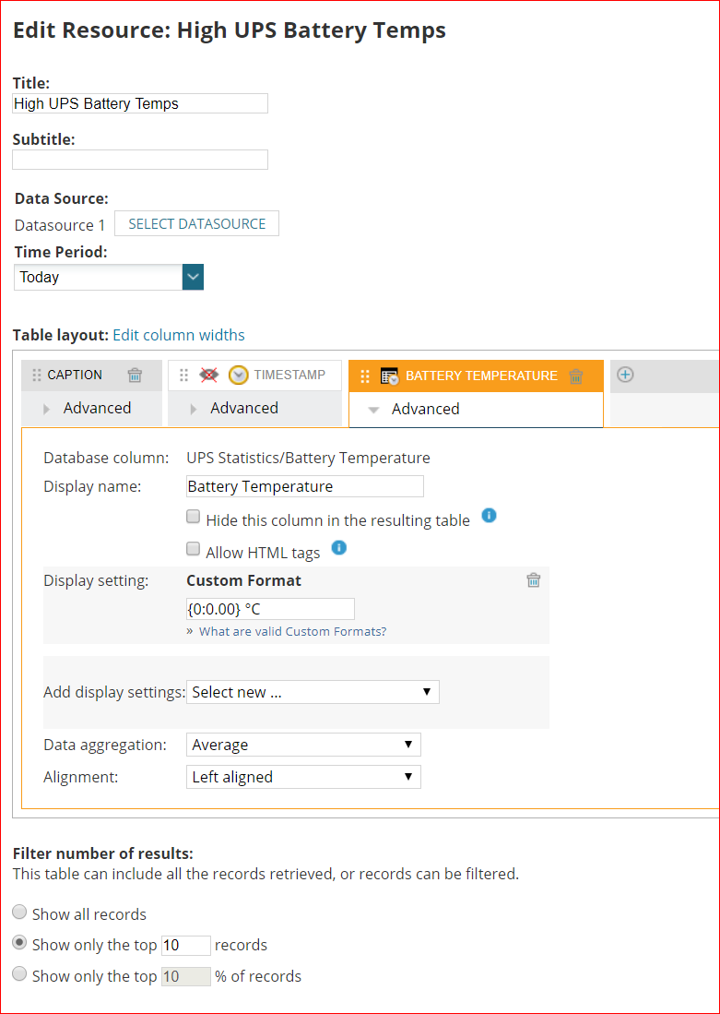Click the top records number field
This screenshot has width=720, height=1014.
186,946
